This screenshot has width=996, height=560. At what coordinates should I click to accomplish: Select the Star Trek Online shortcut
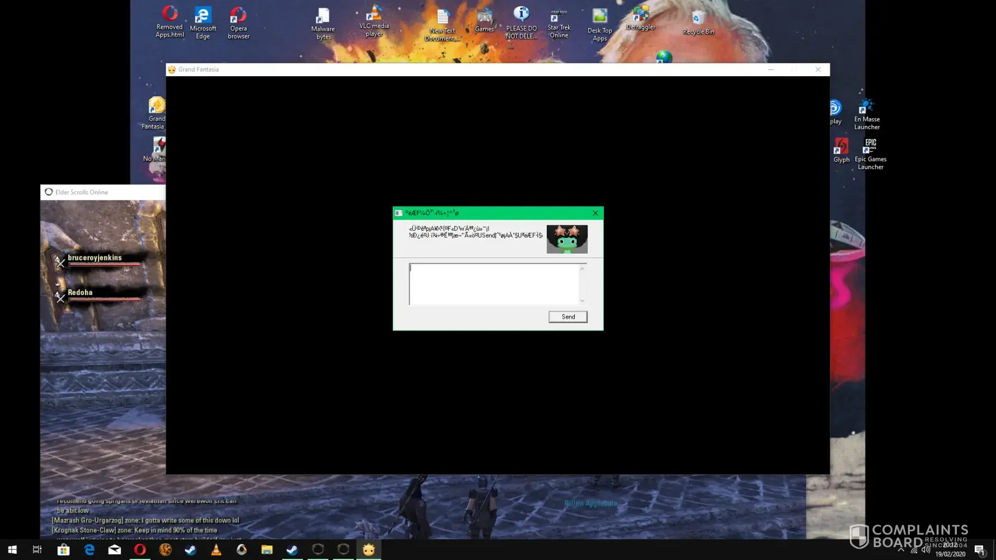[559, 24]
